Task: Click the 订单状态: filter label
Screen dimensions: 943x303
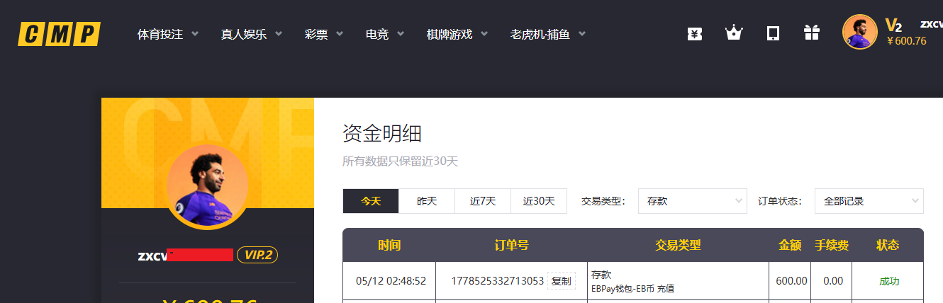Action: tap(779, 201)
